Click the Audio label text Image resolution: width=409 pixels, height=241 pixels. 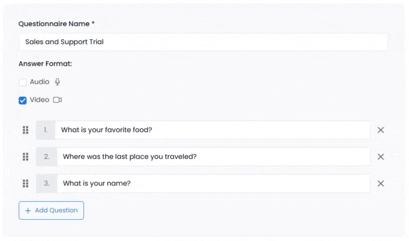[39, 82]
